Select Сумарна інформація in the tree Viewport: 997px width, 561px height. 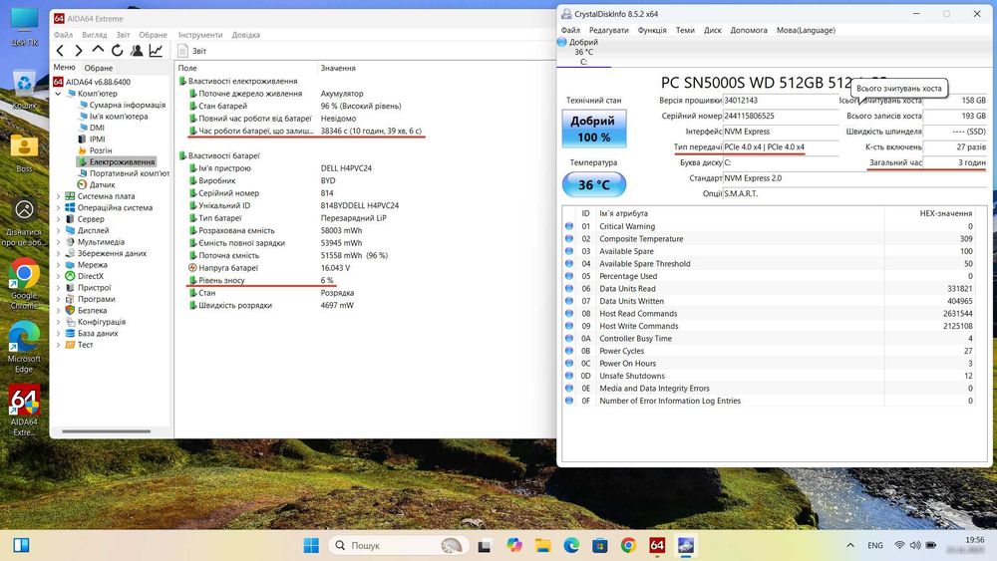(128, 105)
